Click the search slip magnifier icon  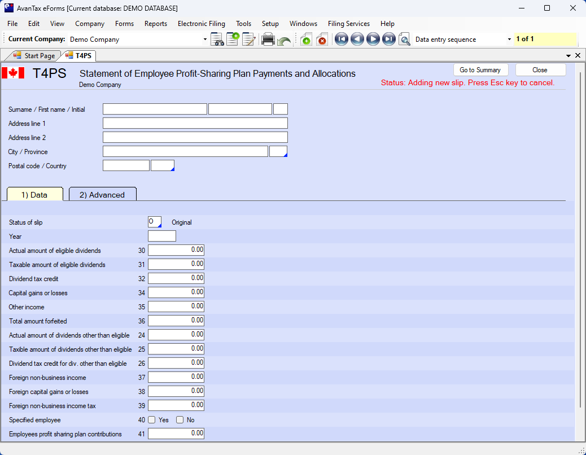point(404,40)
